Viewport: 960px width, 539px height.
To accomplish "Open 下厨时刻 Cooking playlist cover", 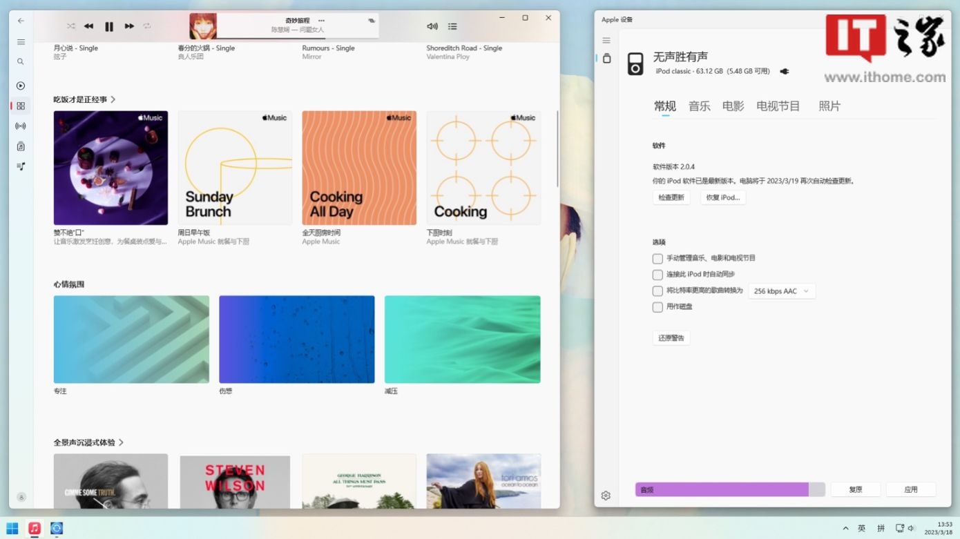I will click(483, 168).
